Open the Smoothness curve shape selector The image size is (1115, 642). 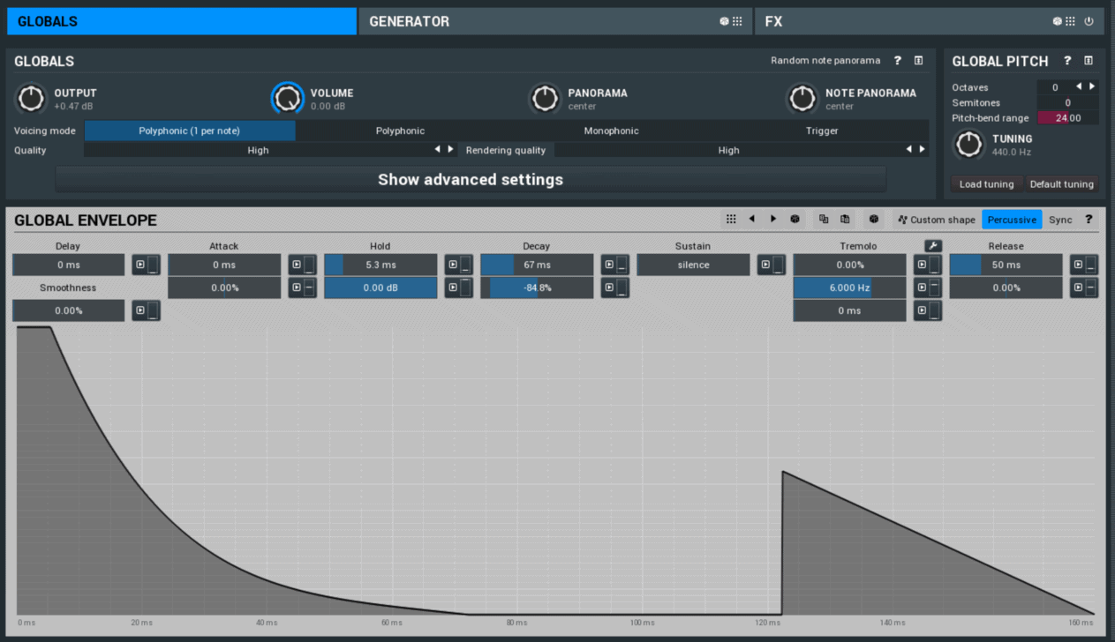click(146, 310)
